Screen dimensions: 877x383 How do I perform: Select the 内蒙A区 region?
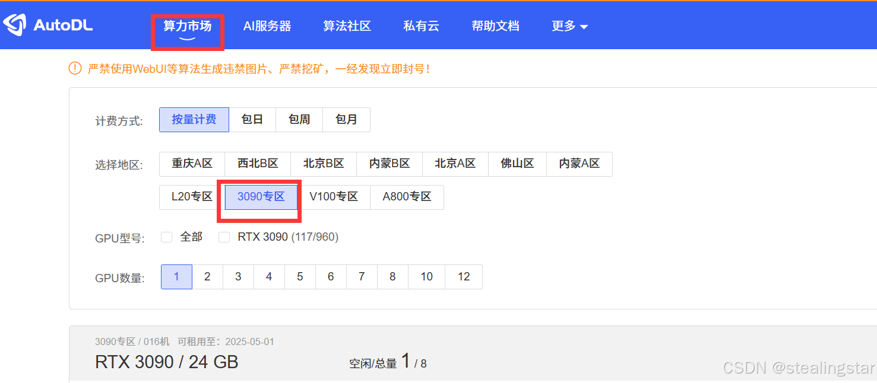point(580,164)
